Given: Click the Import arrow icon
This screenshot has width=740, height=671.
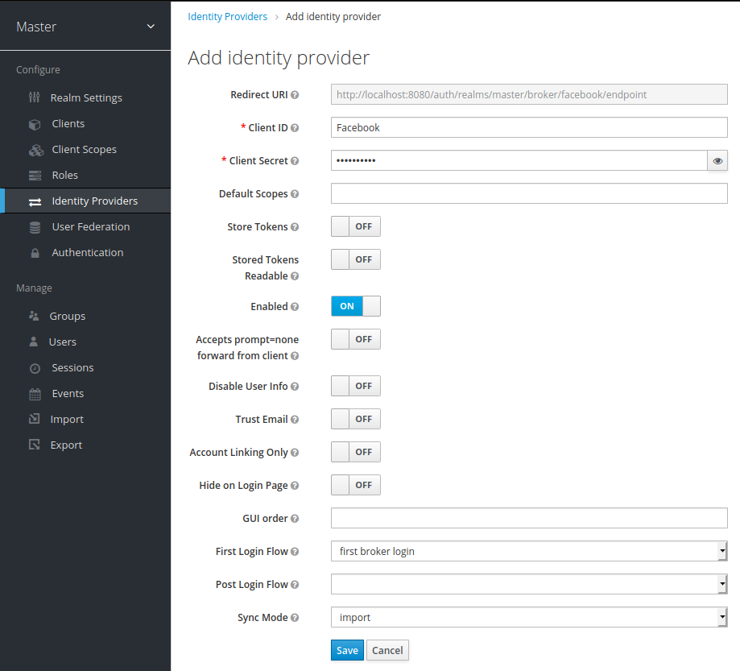Looking at the screenshot, I should 35,419.
